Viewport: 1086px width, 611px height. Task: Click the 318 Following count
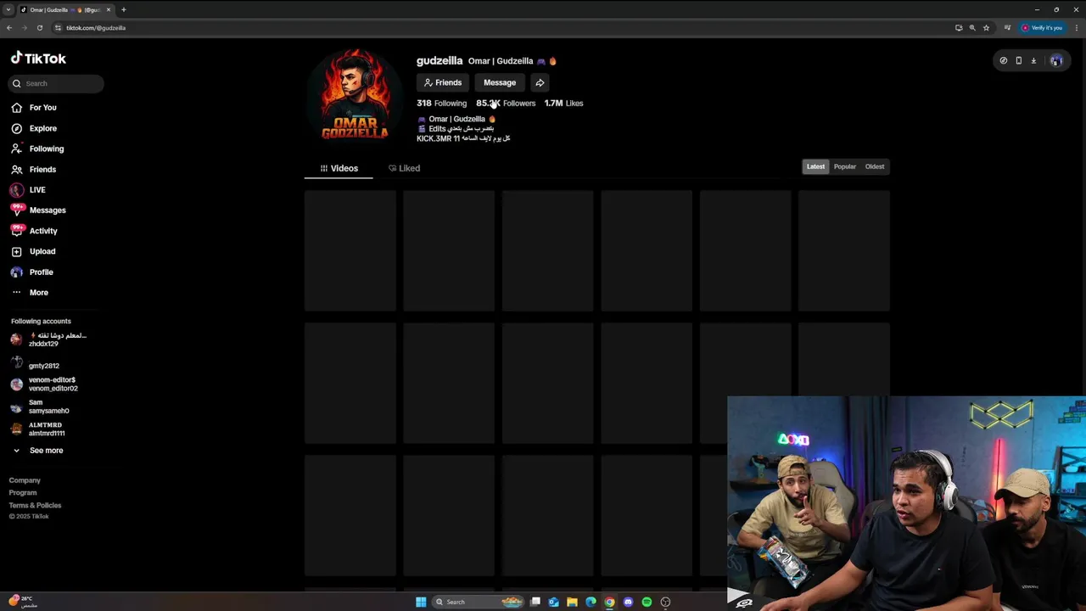click(441, 104)
